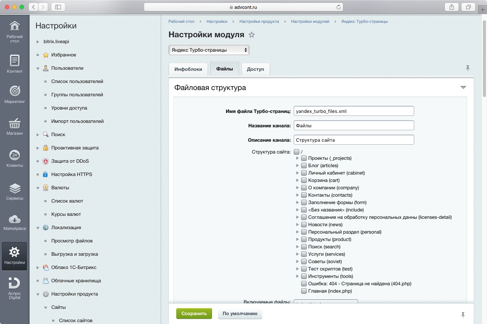The width and height of the screenshot is (487, 324).
Task: Open Выгрузка и загрузка menu item
Action: click(75, 254)
